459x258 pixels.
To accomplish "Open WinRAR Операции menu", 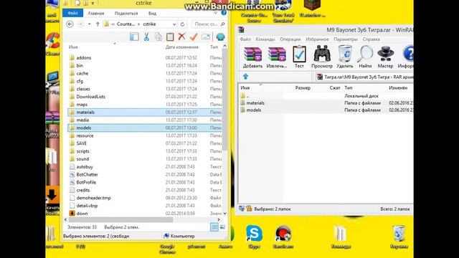I will point(290,39).
